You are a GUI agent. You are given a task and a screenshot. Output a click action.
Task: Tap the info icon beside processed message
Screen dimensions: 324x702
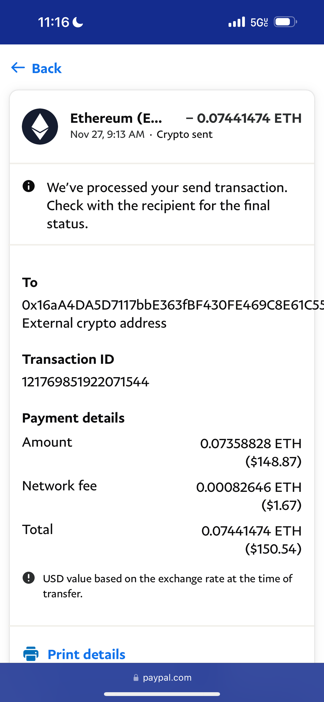29,186
